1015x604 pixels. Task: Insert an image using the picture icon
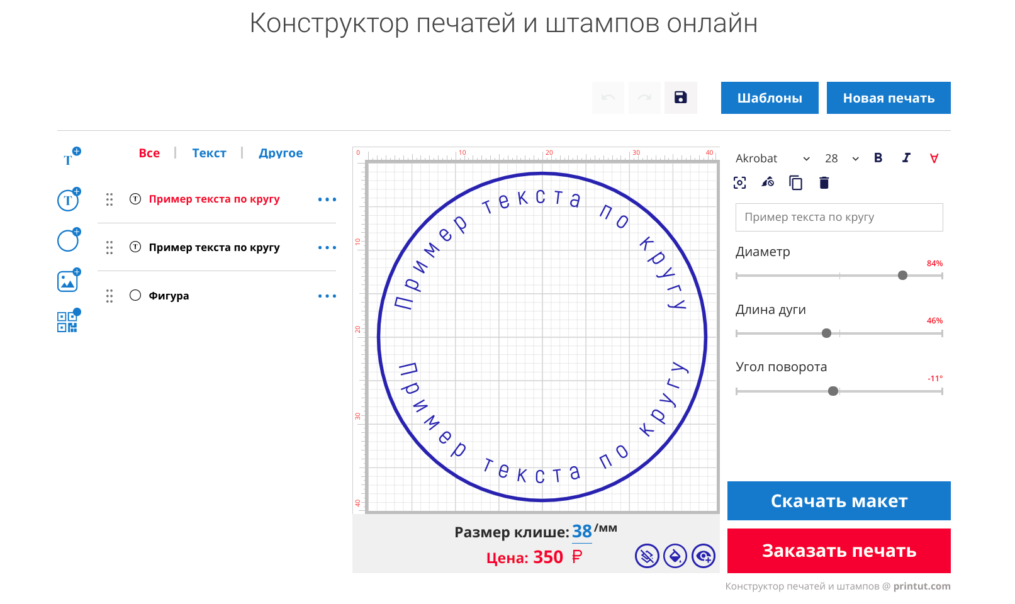pyautogui.click(x=68, y=281)
